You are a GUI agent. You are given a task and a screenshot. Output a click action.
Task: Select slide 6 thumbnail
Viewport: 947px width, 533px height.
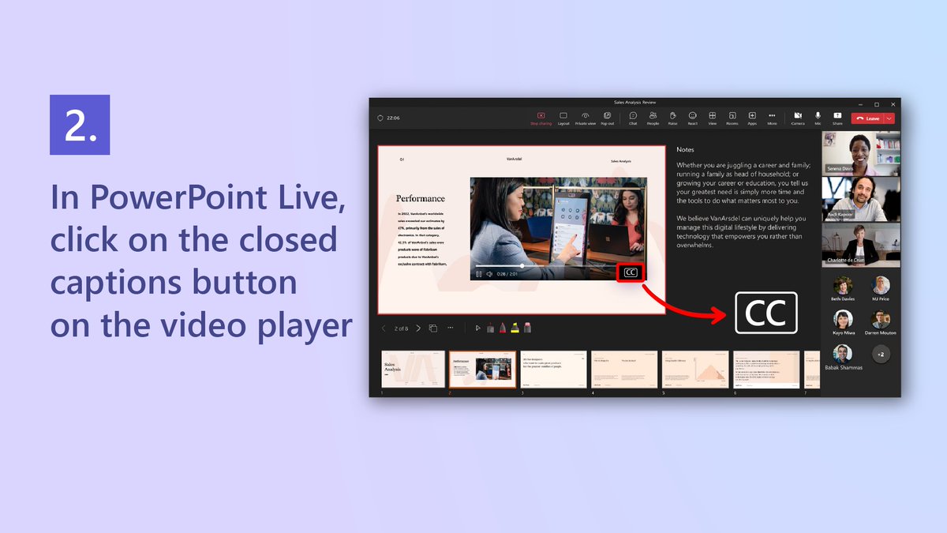pyautogui.click(x=766, y=369)
